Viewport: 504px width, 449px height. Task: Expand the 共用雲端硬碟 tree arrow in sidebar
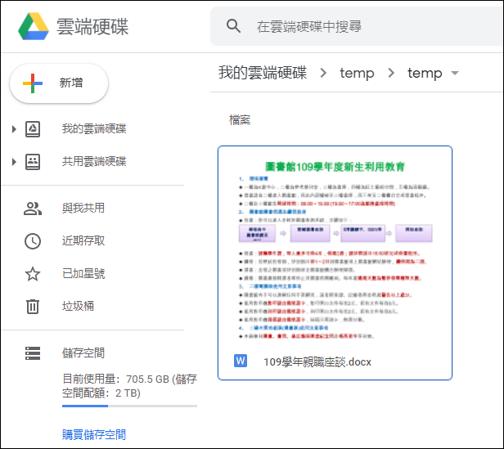pos(14,162)
